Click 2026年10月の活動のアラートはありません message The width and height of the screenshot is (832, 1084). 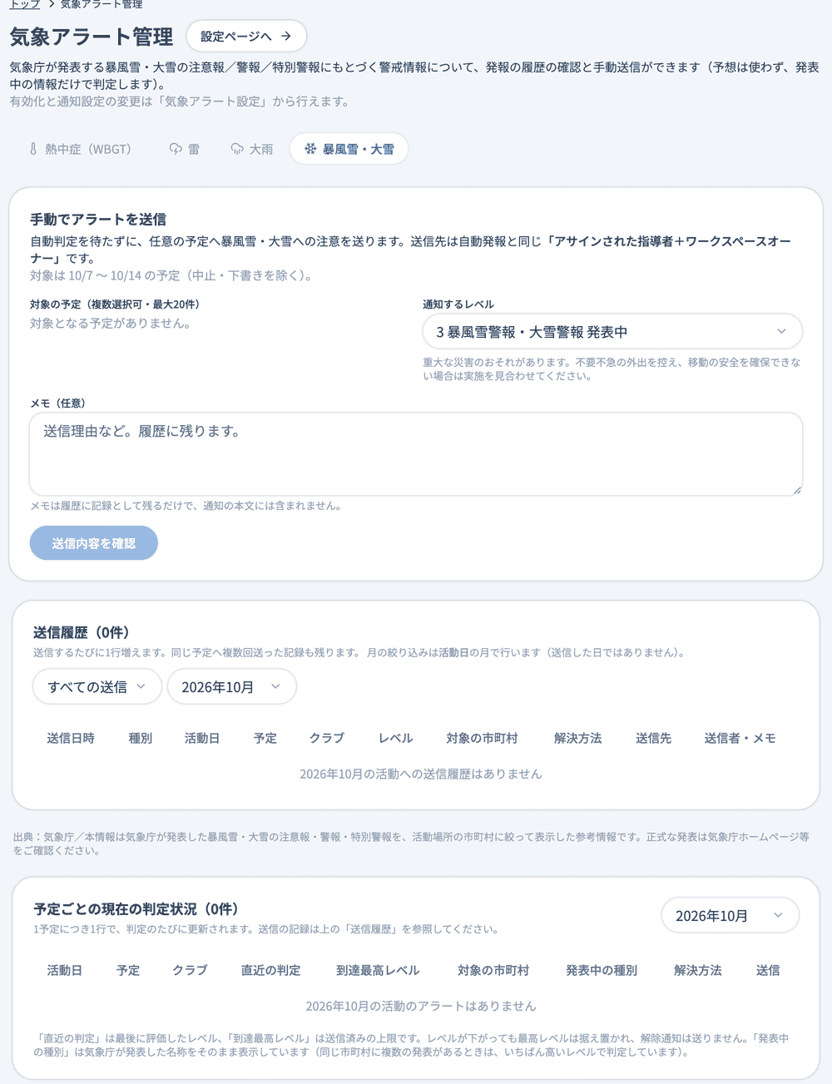[421, 1006]
